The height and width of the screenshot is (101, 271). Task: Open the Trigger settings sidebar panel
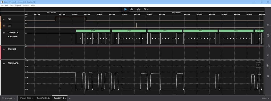(x=268, y=56)
